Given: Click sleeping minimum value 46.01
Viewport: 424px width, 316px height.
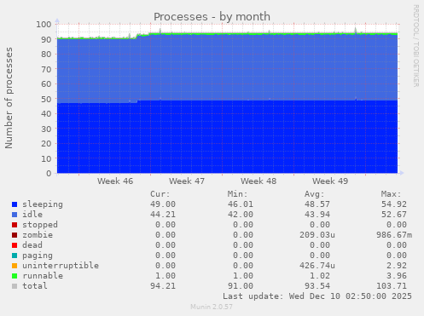Looking at the screenshot, I should (x=241, y=204).
